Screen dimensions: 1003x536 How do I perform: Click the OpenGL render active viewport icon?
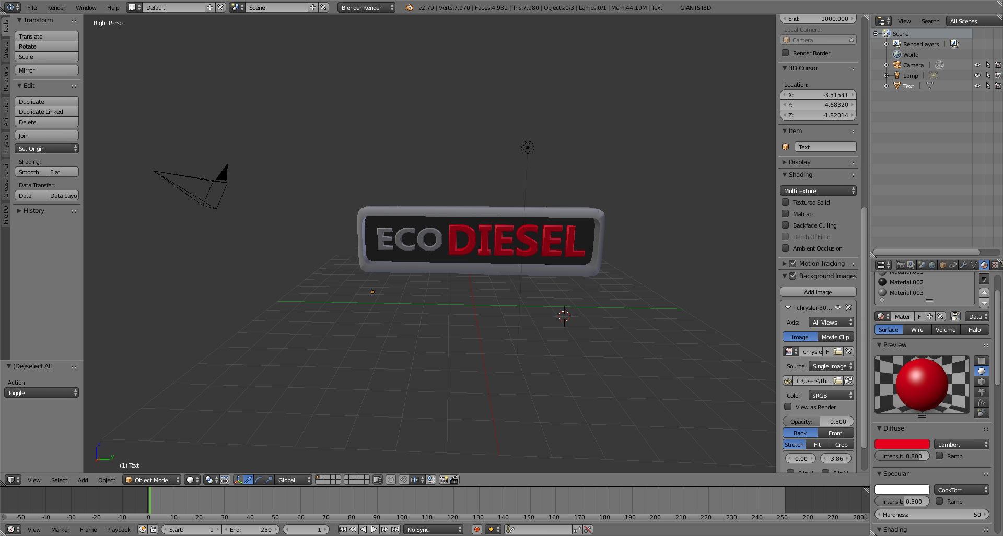pyautogui.click(x=444, y=480)
